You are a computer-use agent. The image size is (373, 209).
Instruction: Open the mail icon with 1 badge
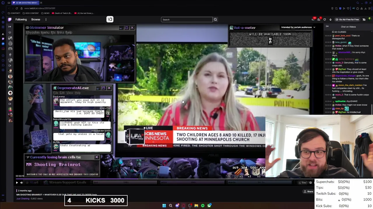pos(319,19)
